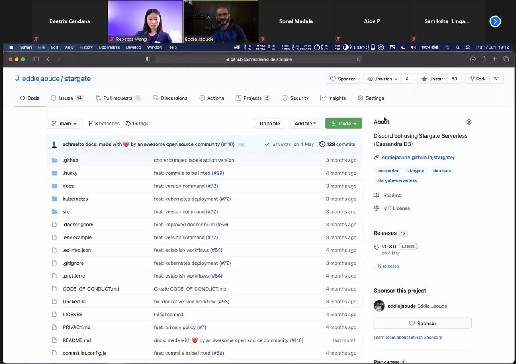Open Learn more about GitHub Sponsors
The height and width of the screenshot is (364, 516).
click(x=408, y=338)
